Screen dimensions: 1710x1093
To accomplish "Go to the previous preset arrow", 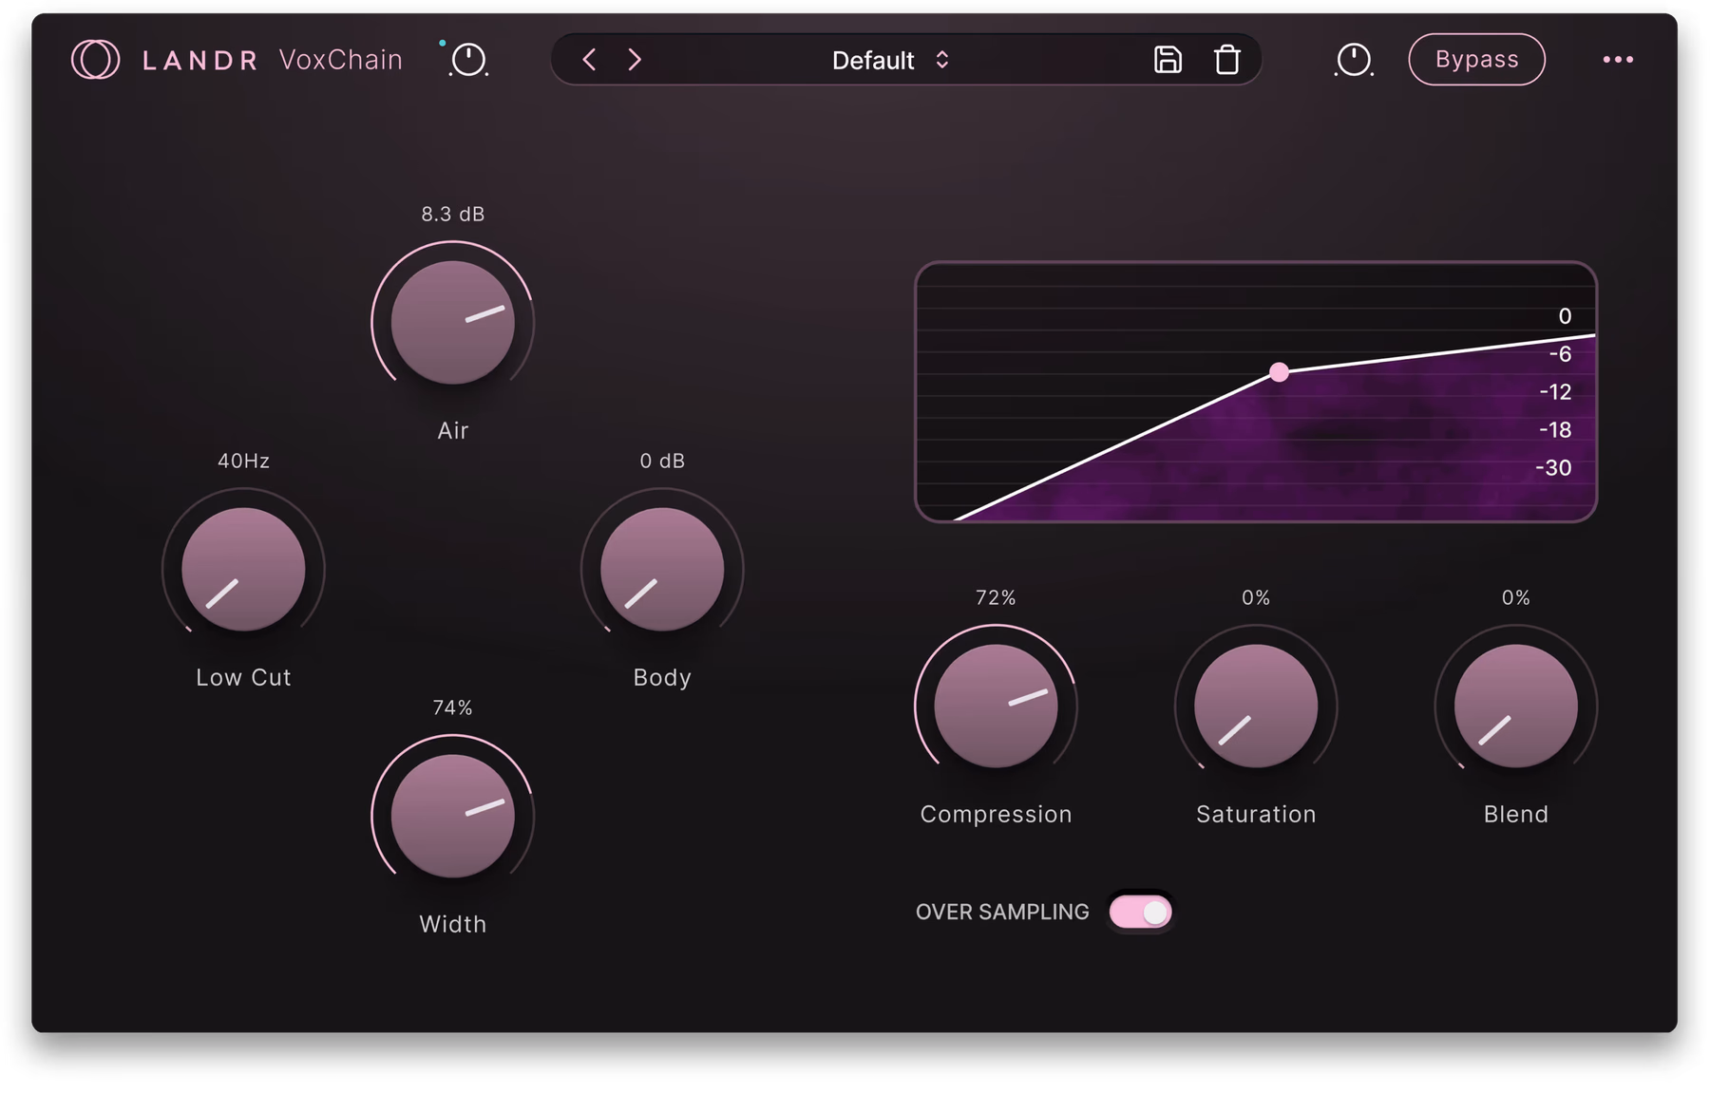I will pyautogui.click(x=589, y=60).
